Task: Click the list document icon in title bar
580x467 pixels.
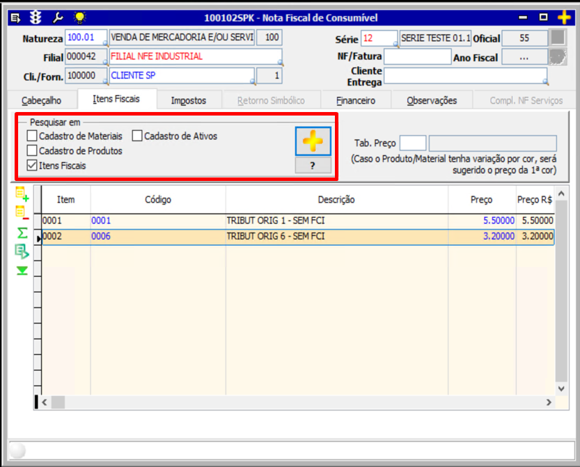Action: click(x=15, y=17)
